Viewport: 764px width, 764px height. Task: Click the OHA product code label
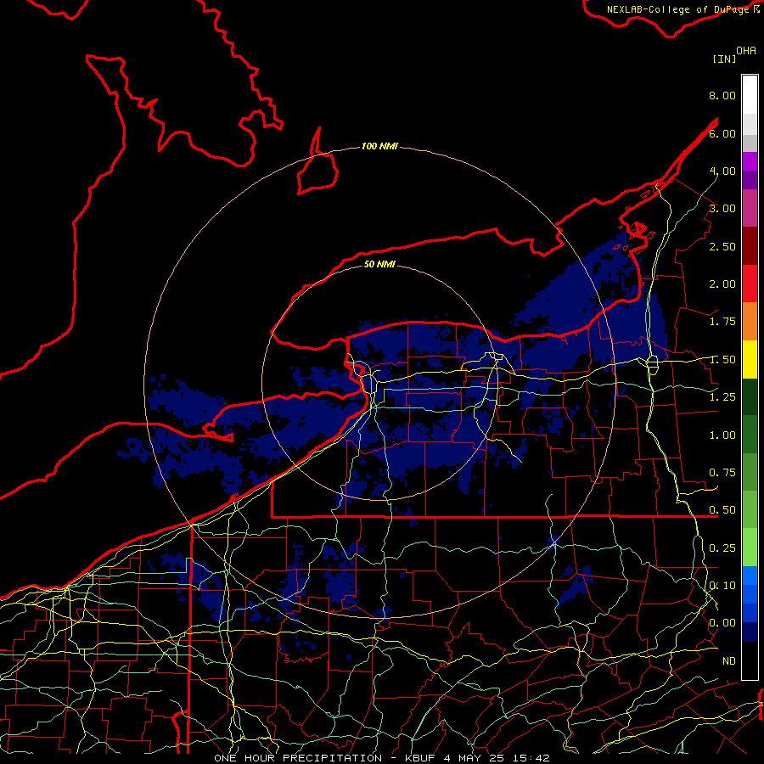[x=746, y=51]
